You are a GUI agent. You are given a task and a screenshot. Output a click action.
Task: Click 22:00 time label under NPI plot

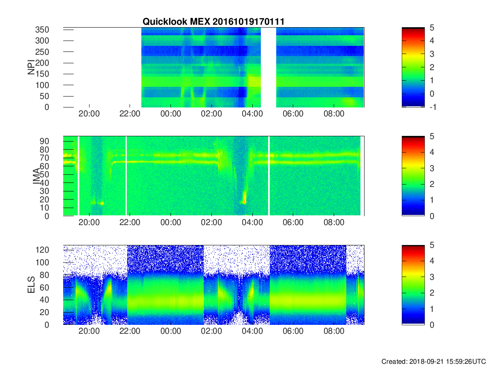point(130,114)
